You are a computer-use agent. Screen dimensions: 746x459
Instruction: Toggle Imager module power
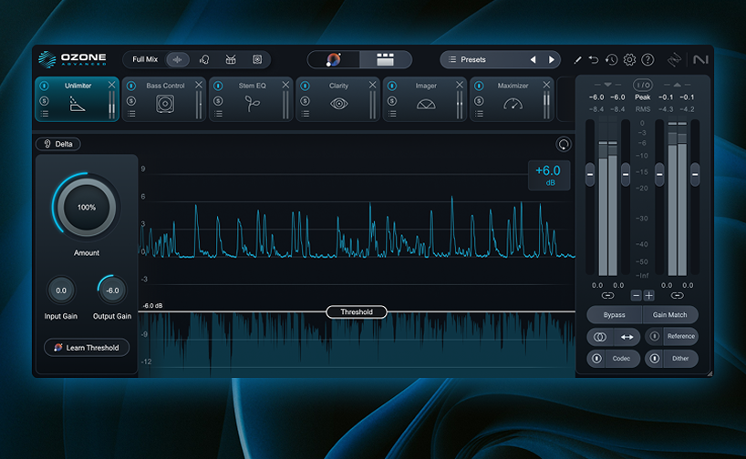pos(392,86)
